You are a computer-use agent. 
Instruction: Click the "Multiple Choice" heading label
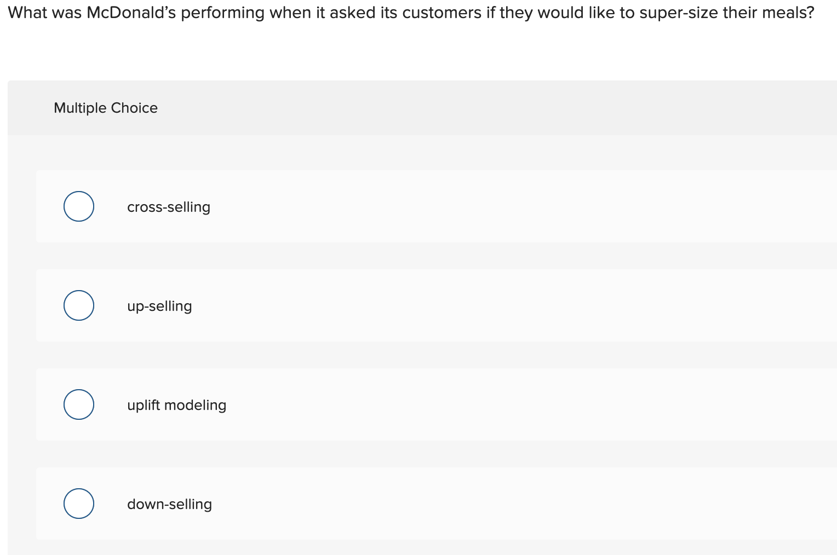point(106,108)
